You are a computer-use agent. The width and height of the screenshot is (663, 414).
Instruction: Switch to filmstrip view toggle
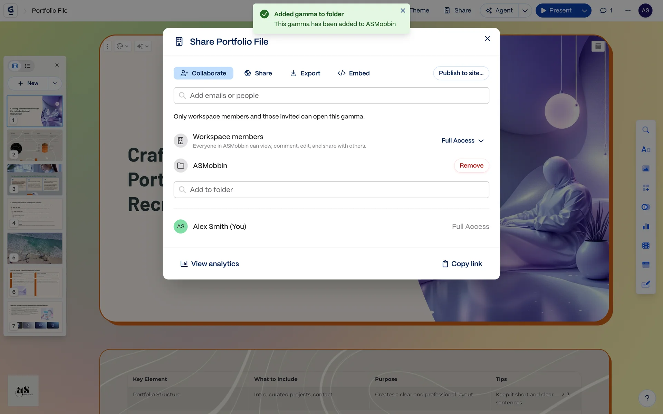[x=15, y=66]
